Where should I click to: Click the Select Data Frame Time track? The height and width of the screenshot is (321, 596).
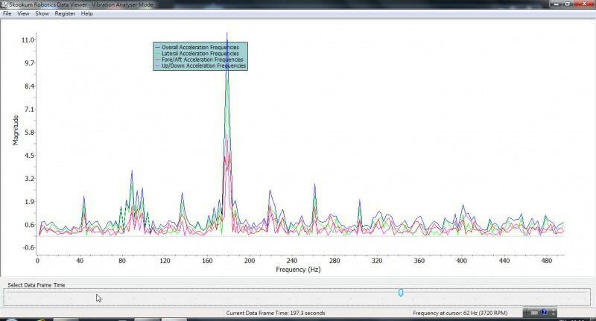[x=297, y=297]
